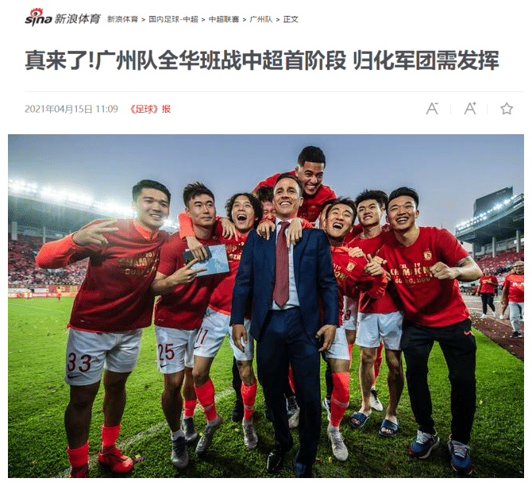Increase font size with A+ icon
This screenshot has width=532, height=486.
click(x=470, y=109)
